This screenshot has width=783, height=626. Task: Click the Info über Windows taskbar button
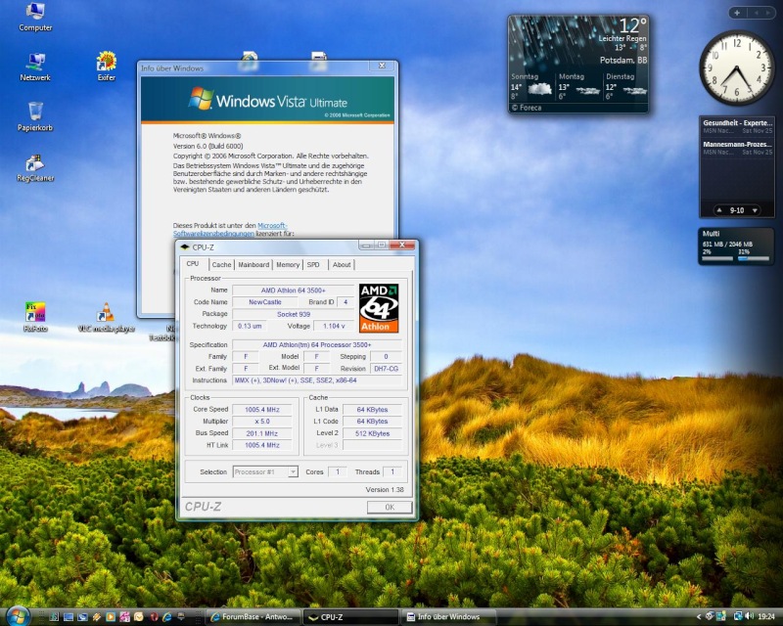(448, 617)
